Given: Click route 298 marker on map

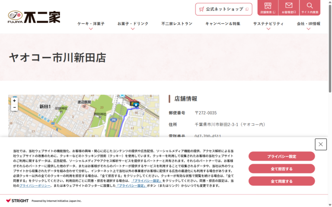Looking at the screenshot, I should point(114,120).
